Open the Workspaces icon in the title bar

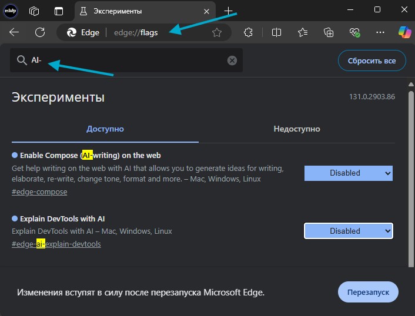coord(34,11)
